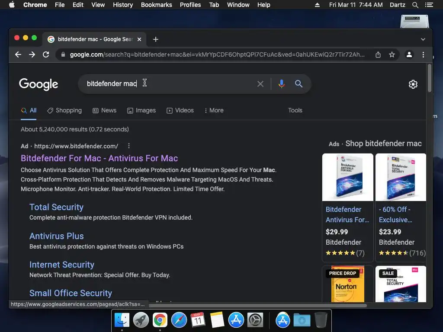Open the View menu

click(x=98, y=5)
